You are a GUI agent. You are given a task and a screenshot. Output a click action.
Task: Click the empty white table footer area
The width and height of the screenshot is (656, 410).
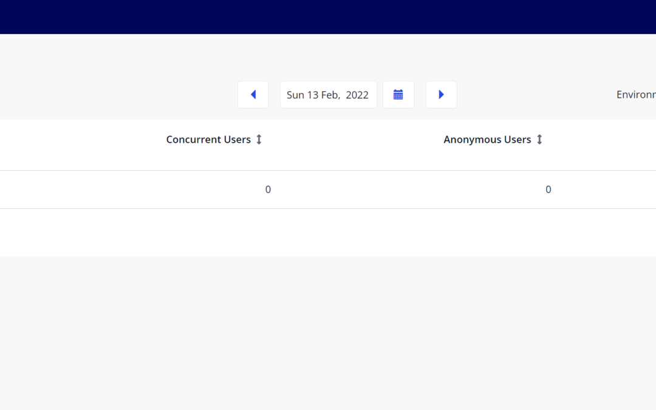pos(328,232)
